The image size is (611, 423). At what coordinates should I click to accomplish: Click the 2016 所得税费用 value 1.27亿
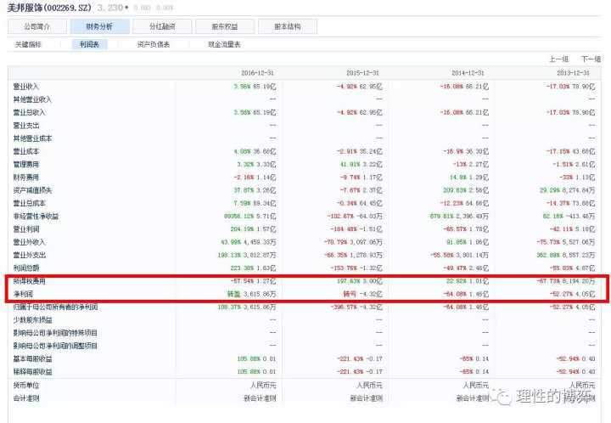pos(266,281)
